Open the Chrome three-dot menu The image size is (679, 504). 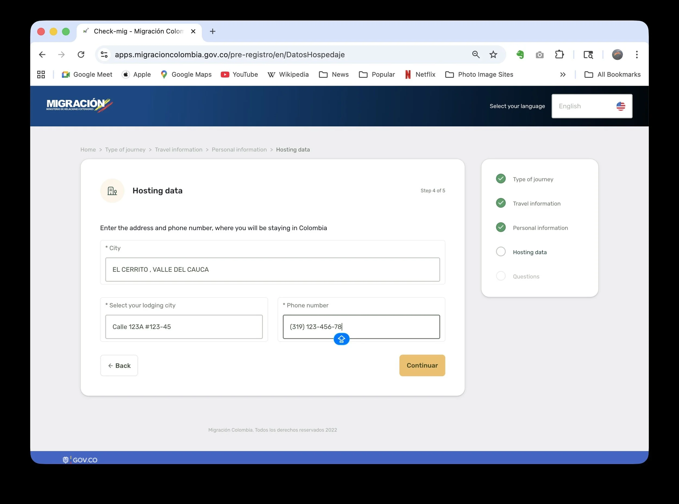coord(637,55)
